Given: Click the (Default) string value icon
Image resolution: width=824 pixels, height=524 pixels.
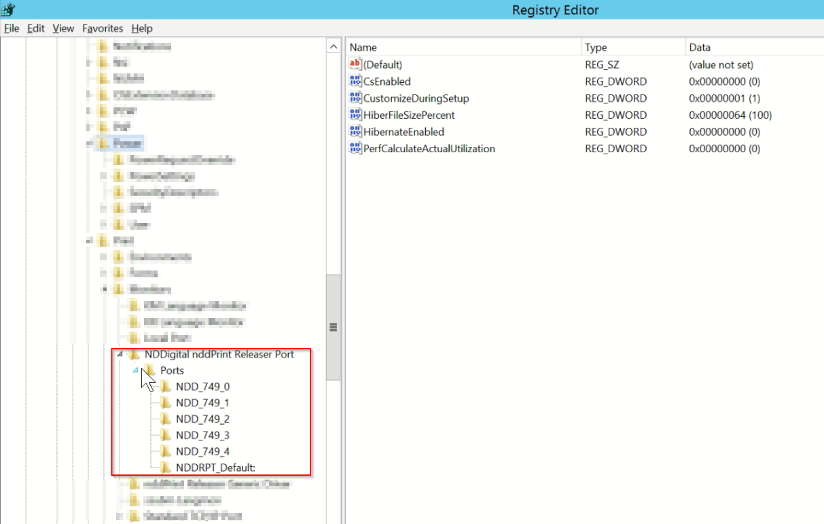Looking at the screenshot, I should coord(355,65).
